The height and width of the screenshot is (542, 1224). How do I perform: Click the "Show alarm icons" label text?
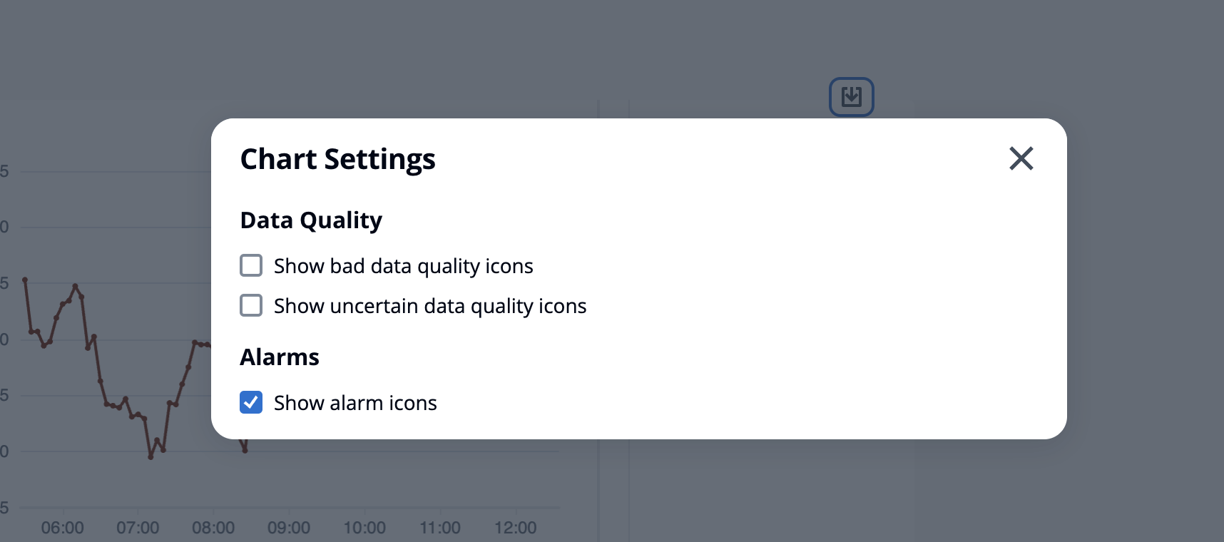355,403
